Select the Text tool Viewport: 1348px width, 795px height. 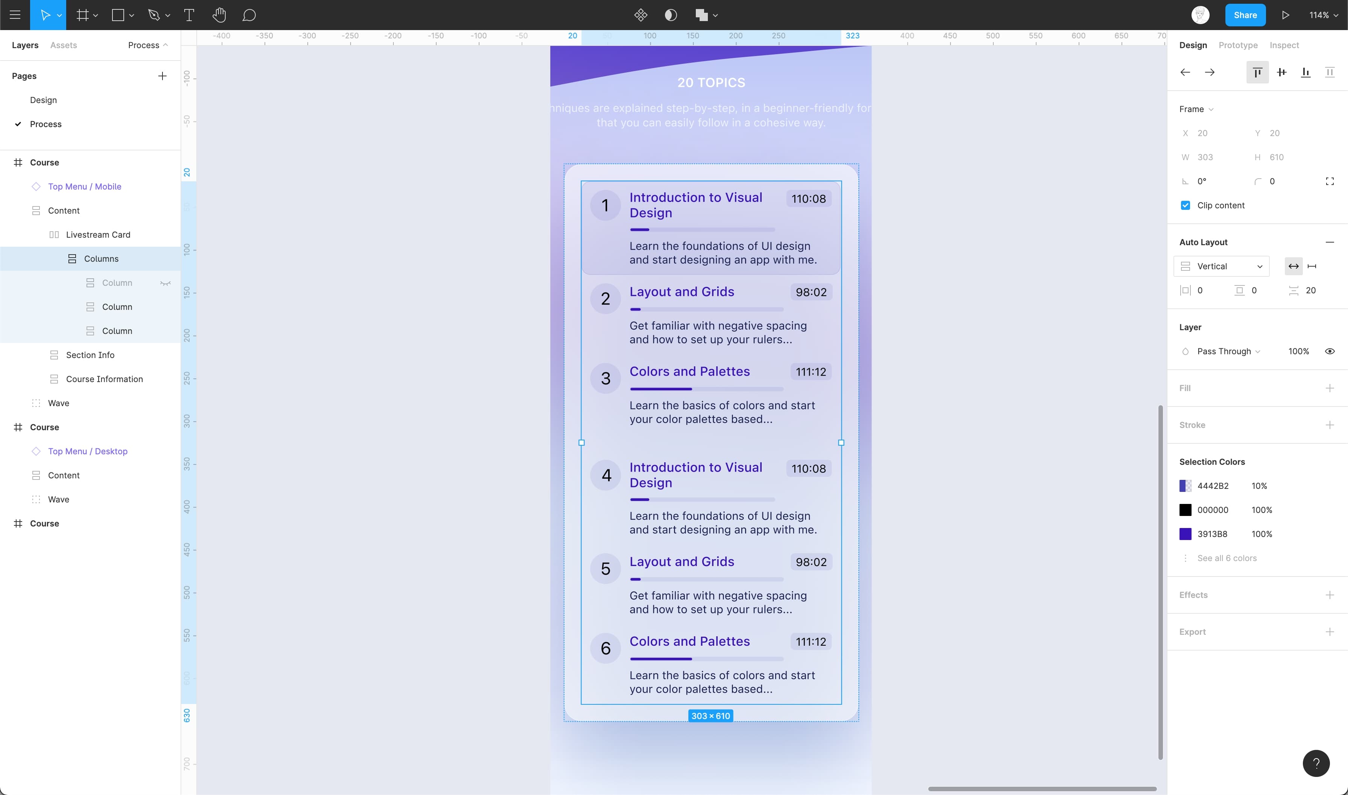coord(188,15)
